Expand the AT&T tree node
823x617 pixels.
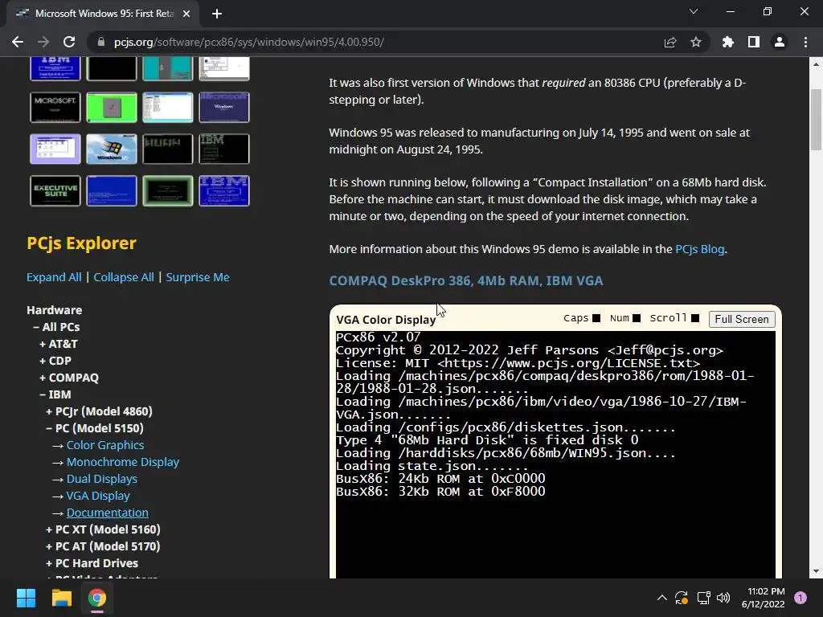pyautogui.click(x=58, y=344)
